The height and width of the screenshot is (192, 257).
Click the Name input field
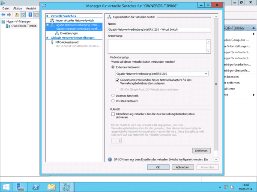pos(159,29)
